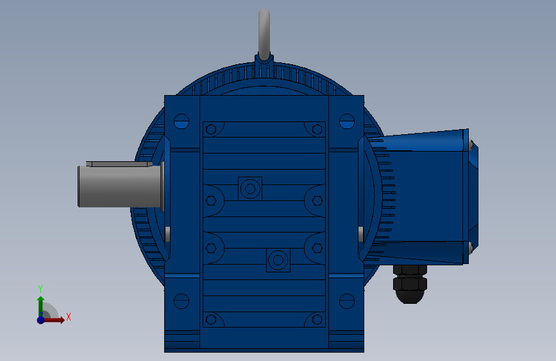The width and height of the screenshot is (556, 361).
Task: Click the blue Z axis dot of the triad
Action: tap(41, 320)
